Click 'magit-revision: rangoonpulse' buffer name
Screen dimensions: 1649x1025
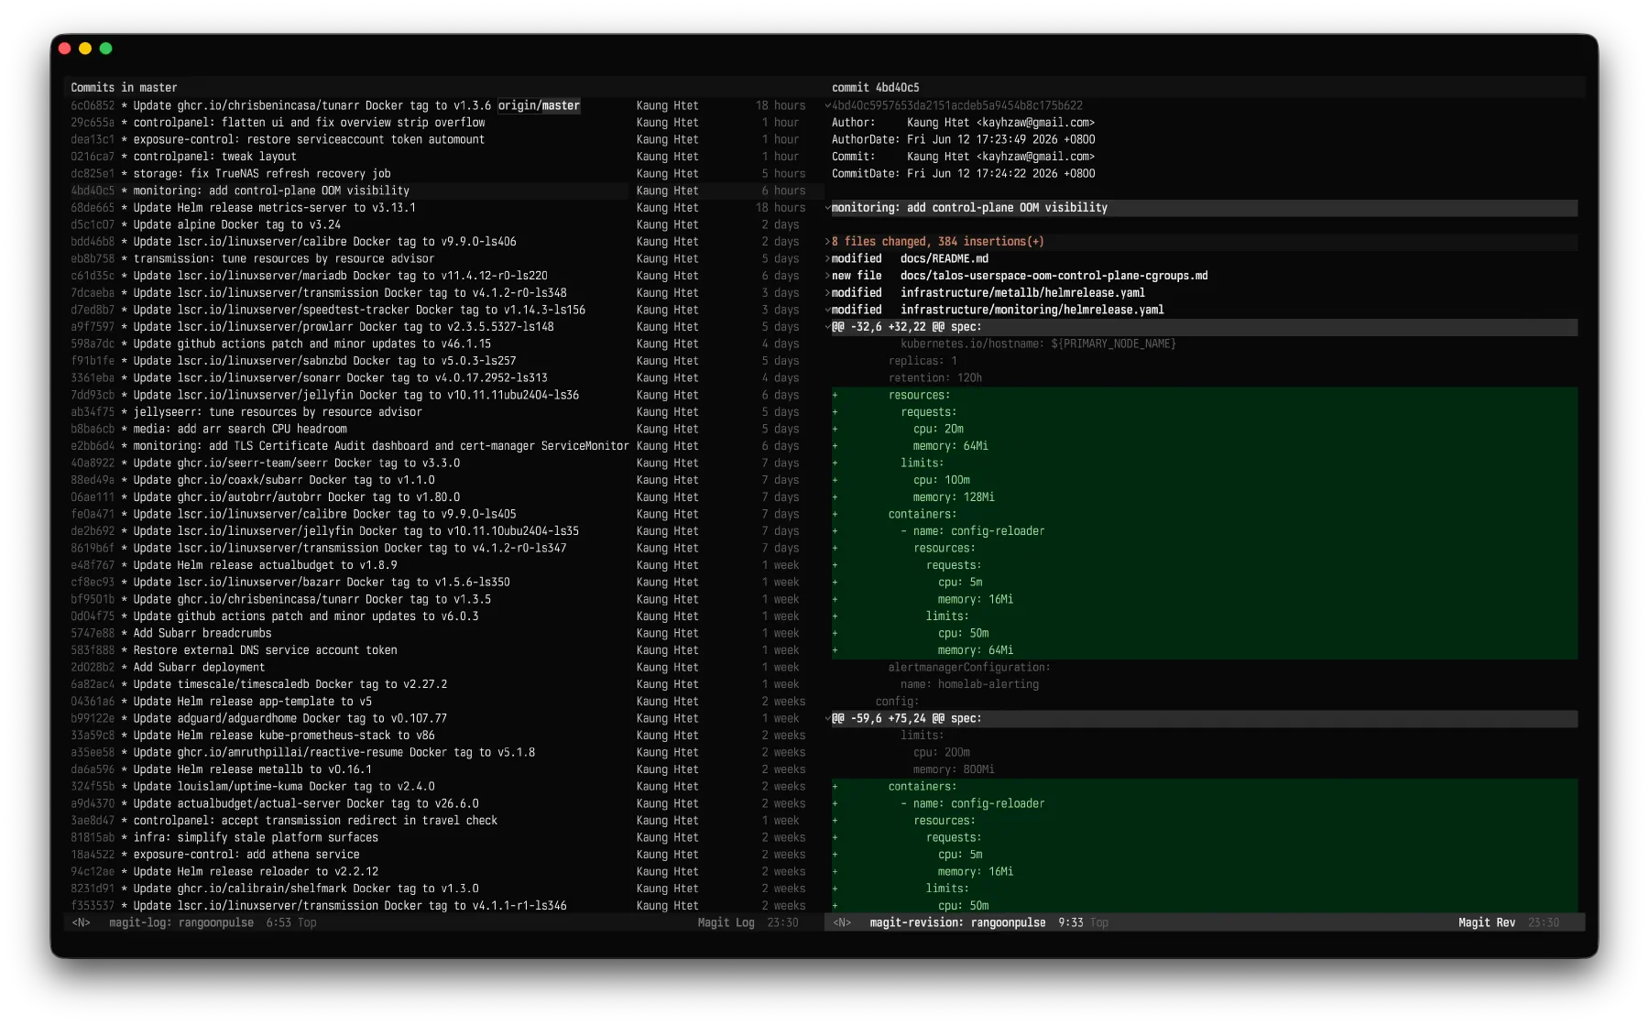[957, 923]
